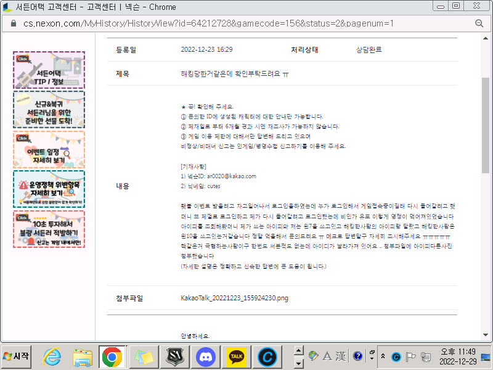This screenshot has width=493, height=370.
Task: Open the 운영정책 위반항목 banner
Action: point(49,189)
